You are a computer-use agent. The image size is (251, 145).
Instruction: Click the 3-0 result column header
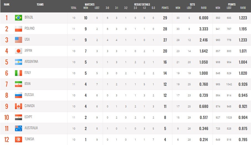tap(107, 8)
